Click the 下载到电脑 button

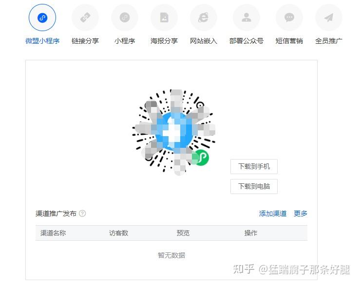[254, 186]
